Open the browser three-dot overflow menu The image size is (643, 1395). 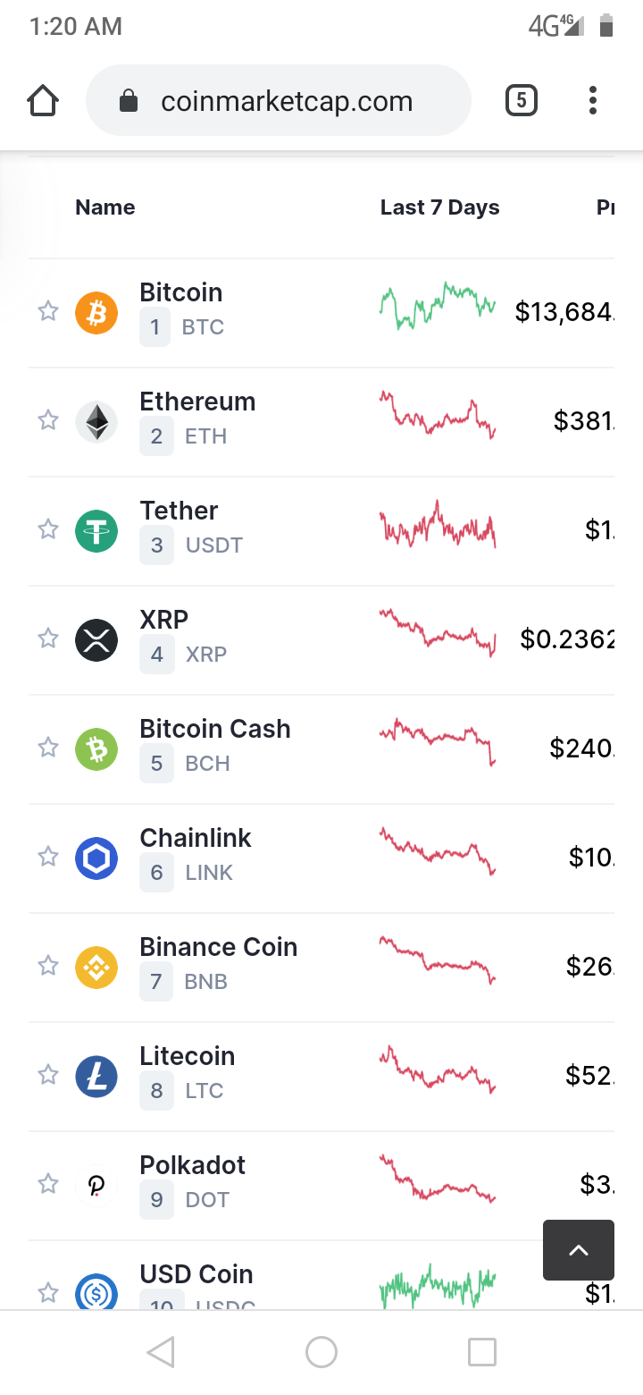tap(592, 100)
